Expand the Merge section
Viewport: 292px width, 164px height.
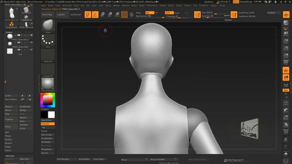click(x=8, y=136)
